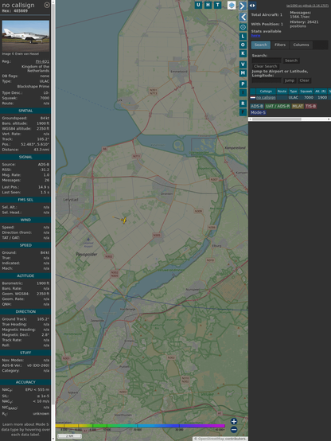The height and width of the screenshot is (441, 331).
Task: Switch to the Filters tab
Action: (x=280, y=45)
